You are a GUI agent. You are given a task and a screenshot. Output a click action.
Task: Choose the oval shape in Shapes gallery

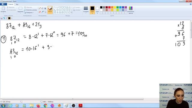point(60,7)
